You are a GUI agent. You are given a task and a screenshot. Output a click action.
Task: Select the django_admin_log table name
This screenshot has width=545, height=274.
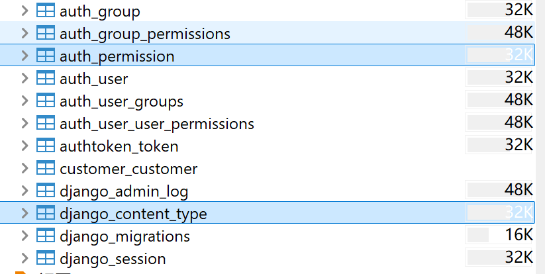(x=124, y=191)
